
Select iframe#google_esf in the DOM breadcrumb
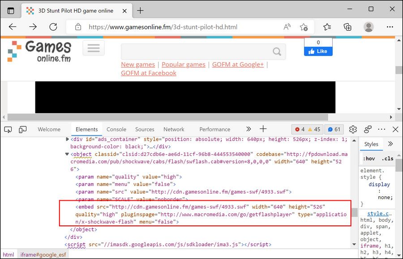pos(43,254)
